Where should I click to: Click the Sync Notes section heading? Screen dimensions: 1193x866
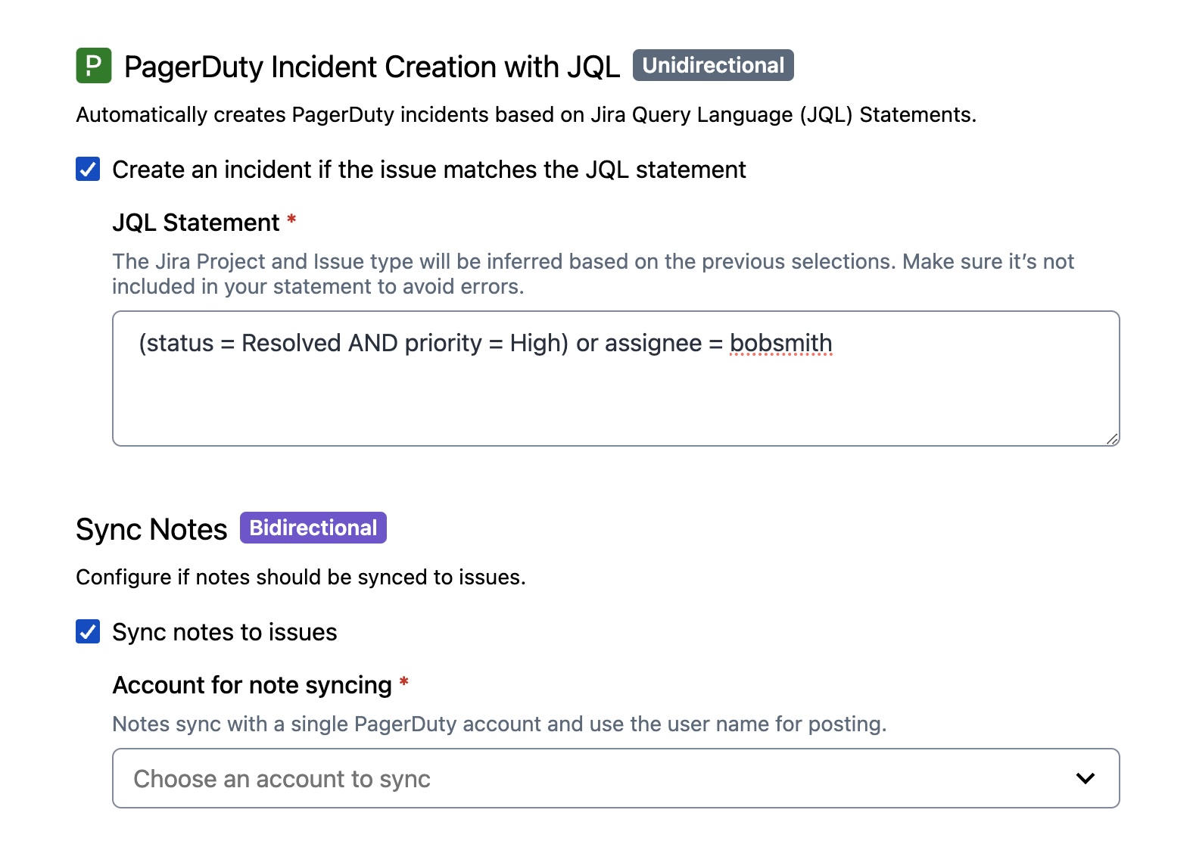(x=151, y=529)
